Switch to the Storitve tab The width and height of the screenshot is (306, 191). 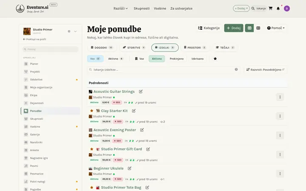[x=134, y=48]
